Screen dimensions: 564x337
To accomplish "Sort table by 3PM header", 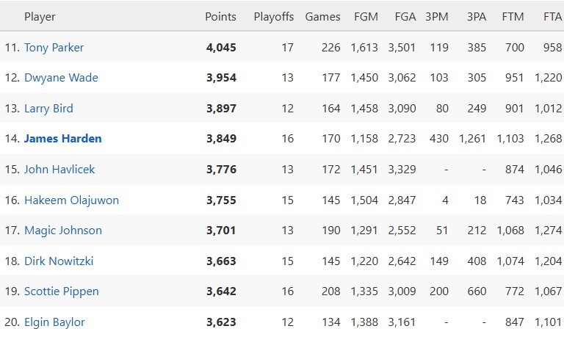I will 437,17.
